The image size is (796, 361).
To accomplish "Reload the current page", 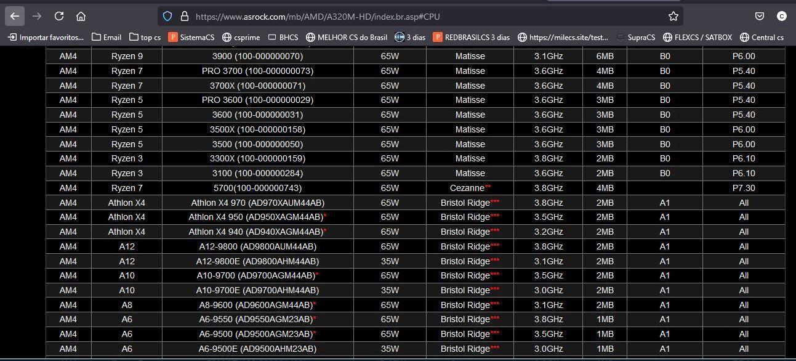I will tap(59, 16).
